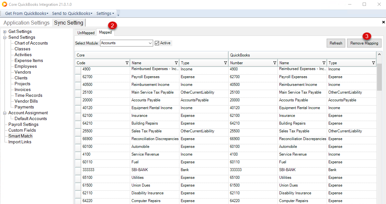Click the scrollbar up arrow
The width and height of the screenshot is (386, 204).
coord(379,54)
